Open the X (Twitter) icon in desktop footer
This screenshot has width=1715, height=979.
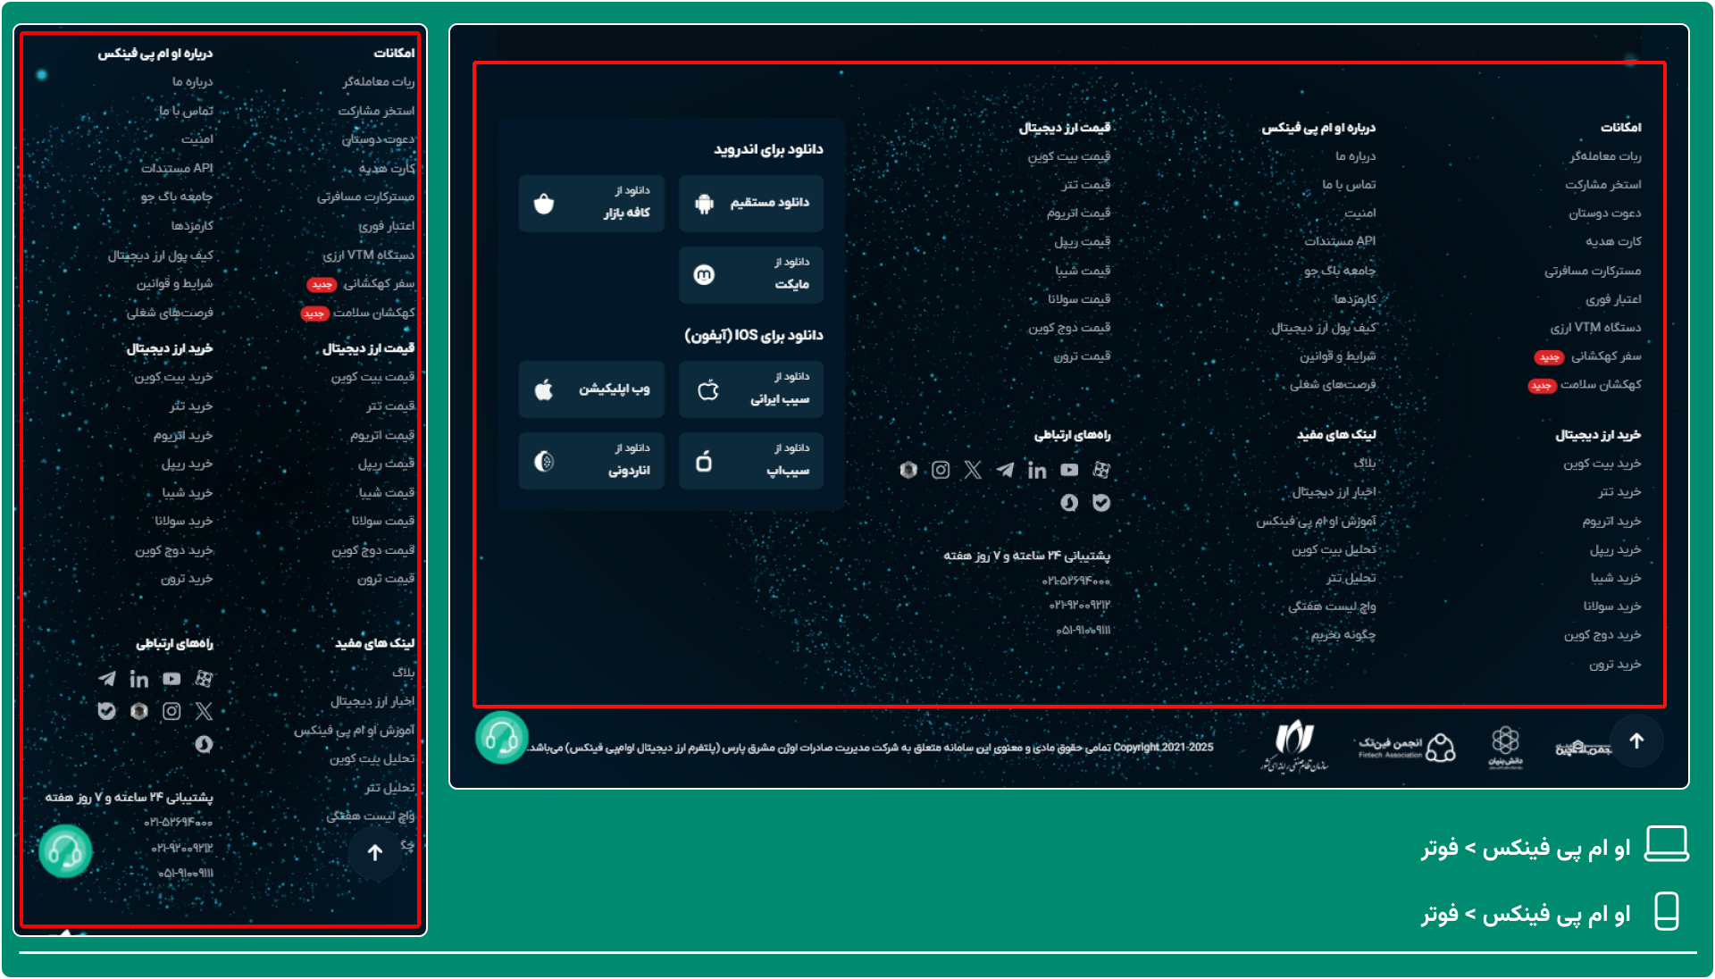pyautogui.click(x=973, y=470)
